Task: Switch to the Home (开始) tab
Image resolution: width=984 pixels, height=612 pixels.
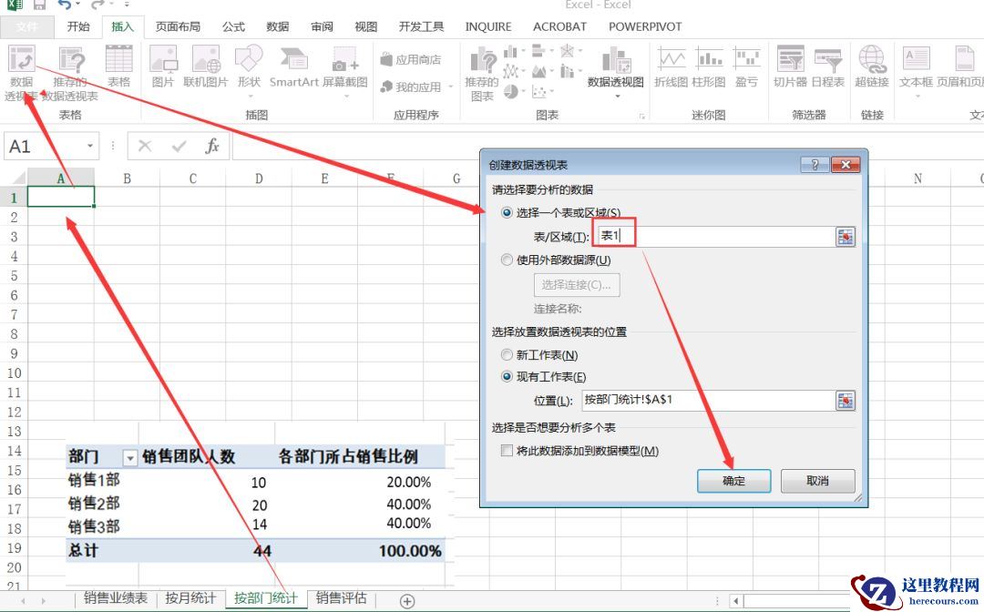Action: (78, 26)
